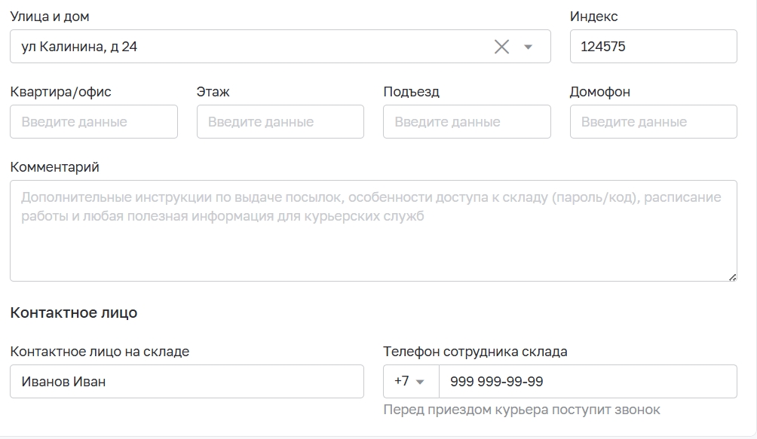Click the Контактное лицо на складе label

point(100,352)
